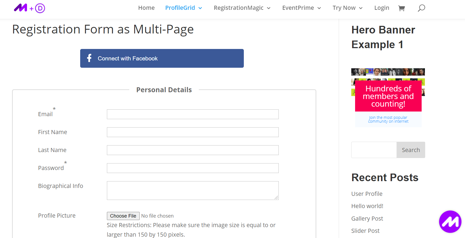This screenshot has height=238, width=465.
Task: Click 'Join the most popular community' text
Action: [388, 119]
